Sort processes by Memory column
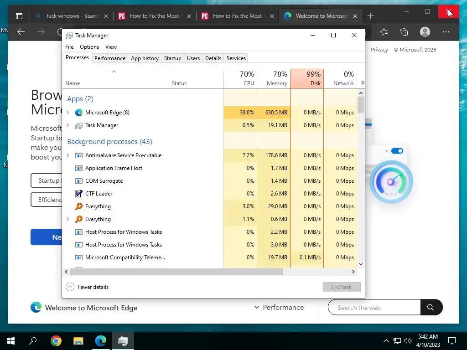Viewport: 467px width, 350px height. click(274, 79)
